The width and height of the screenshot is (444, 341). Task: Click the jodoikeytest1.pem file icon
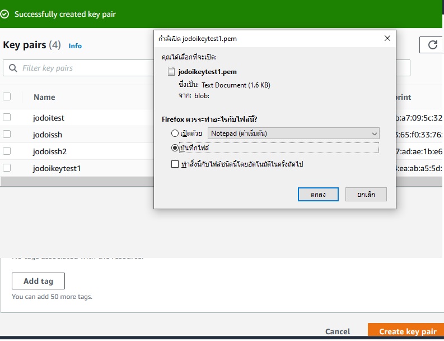pos(171,72)
